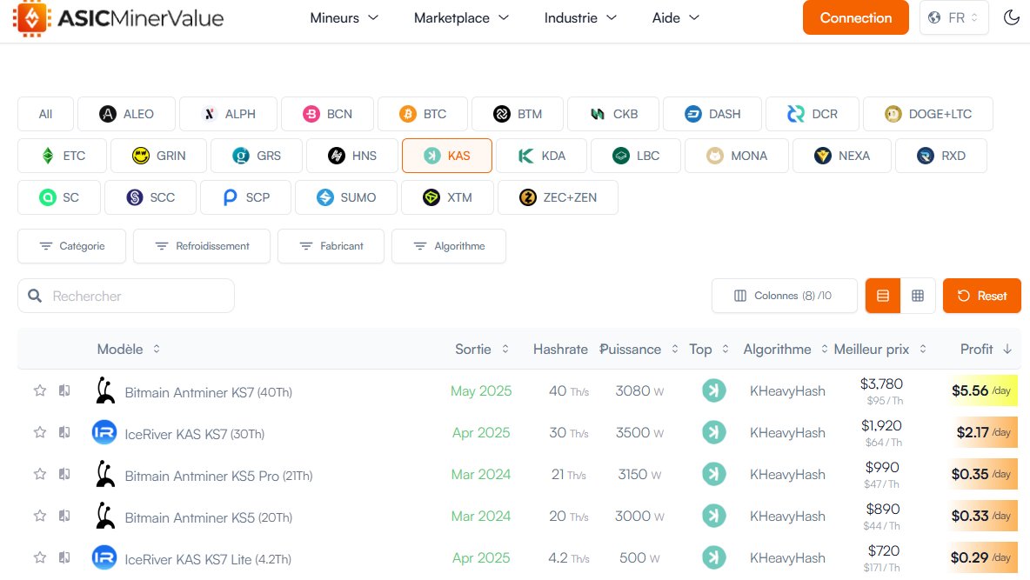Switch to grid view layout icon
This screenshot has width=1030, height=580.
tap(919, 296)
